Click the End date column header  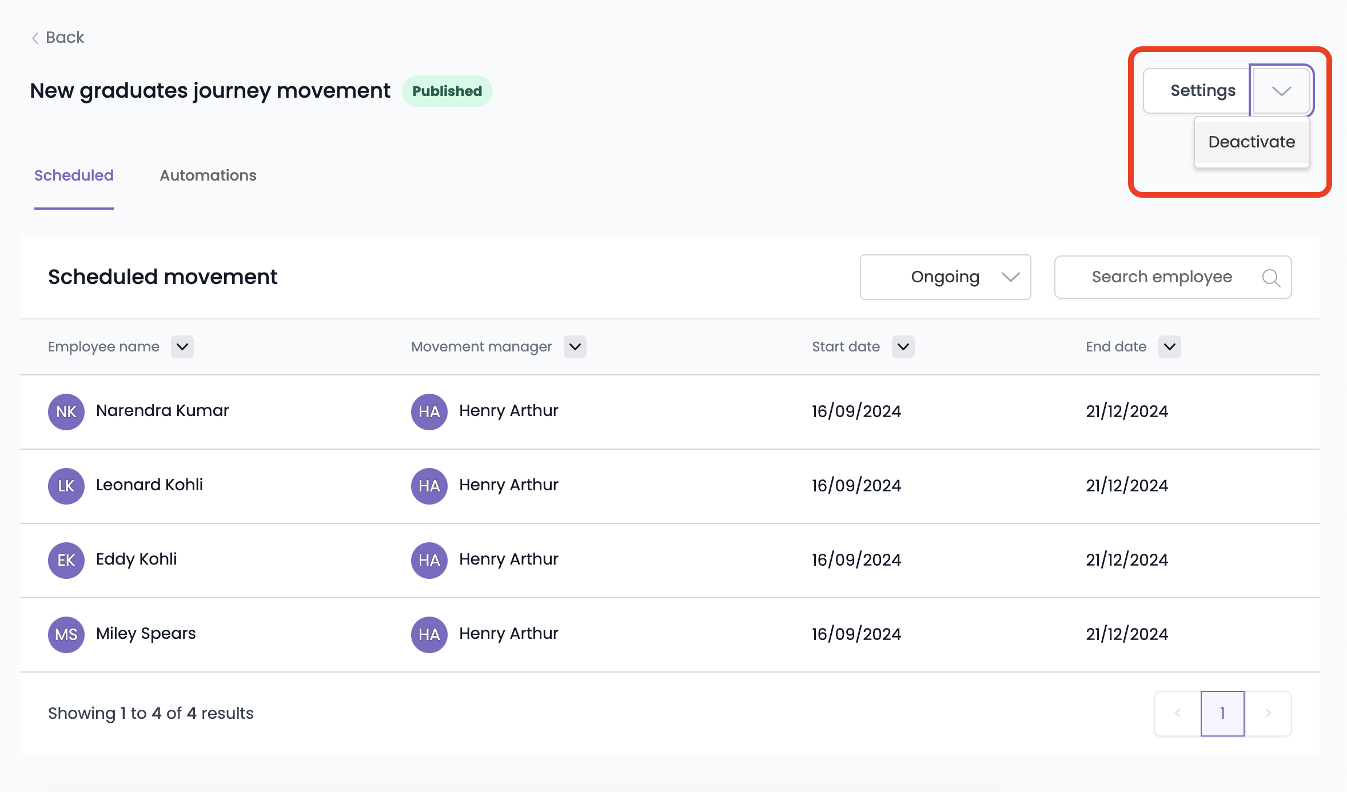(x=1116, y=347)
